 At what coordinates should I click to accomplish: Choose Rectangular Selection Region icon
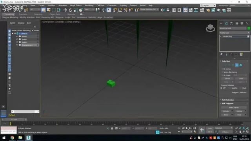(x=54, y=10)
